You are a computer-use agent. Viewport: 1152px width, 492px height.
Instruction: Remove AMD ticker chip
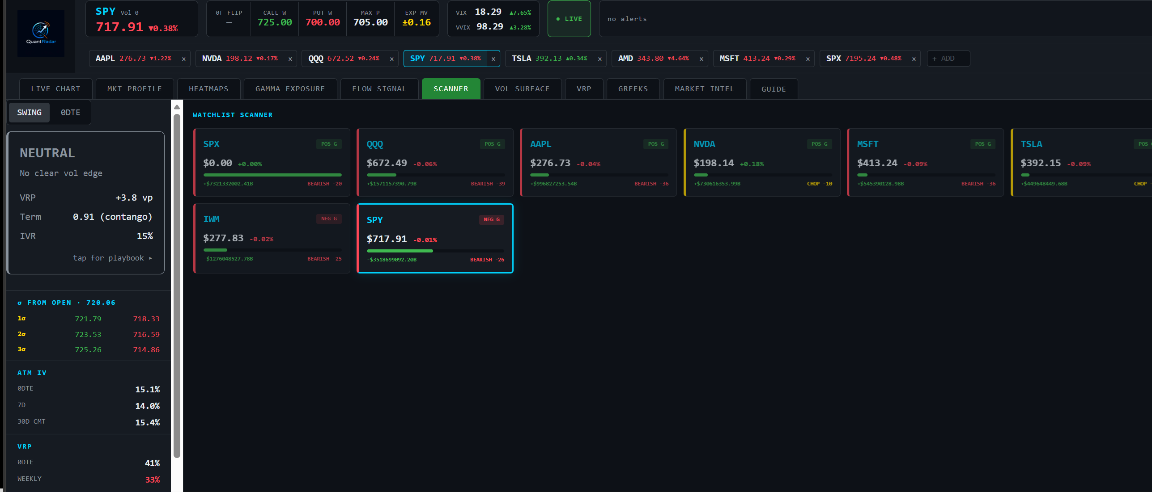click(x=701, y=59)
